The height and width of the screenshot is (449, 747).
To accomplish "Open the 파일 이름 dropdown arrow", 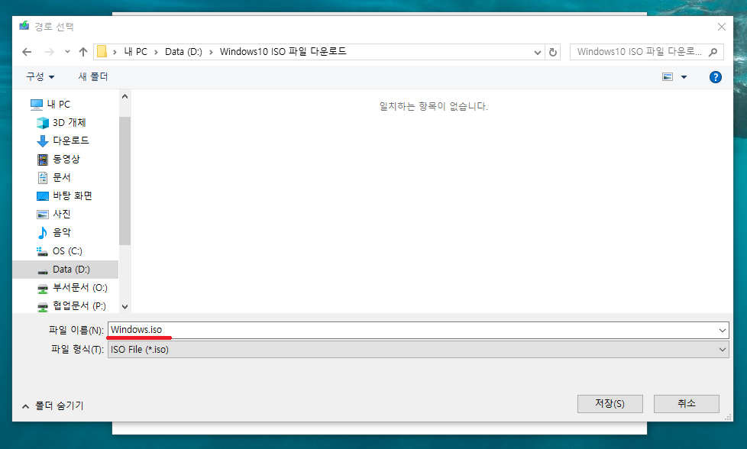I will click(723, 330).
